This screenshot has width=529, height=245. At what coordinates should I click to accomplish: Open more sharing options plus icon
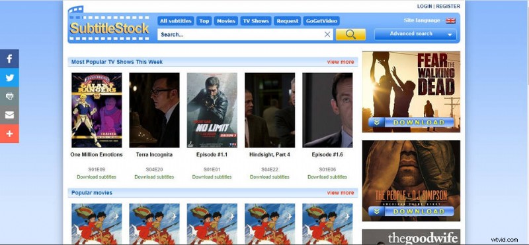(x=9, y=134)
